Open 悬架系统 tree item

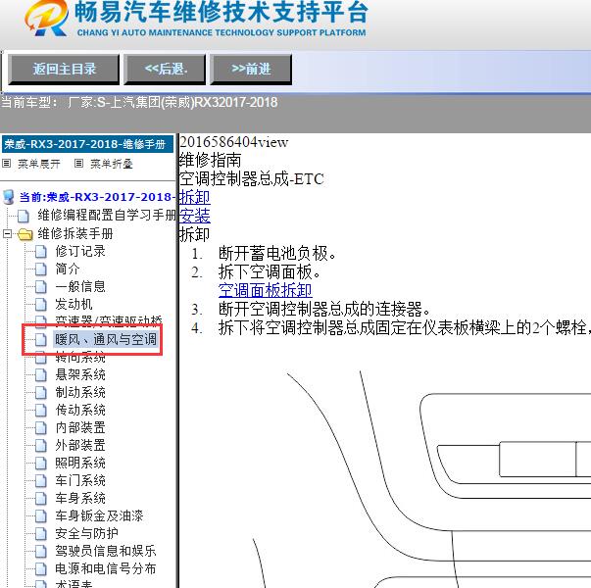pos(80,374)
